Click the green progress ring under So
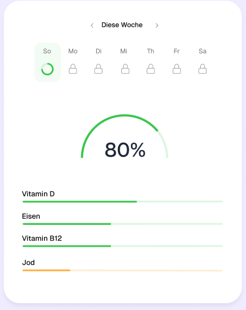This screenshot has width=246, height=310. pos(47,69)
